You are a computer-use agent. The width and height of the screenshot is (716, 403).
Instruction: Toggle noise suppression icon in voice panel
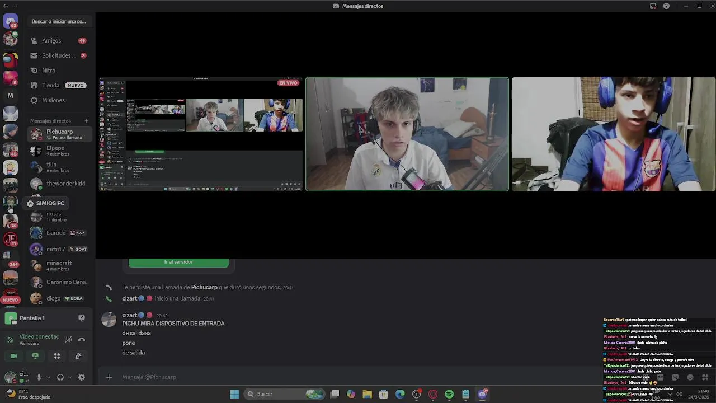pyautogui.click(x=68, y=339)
